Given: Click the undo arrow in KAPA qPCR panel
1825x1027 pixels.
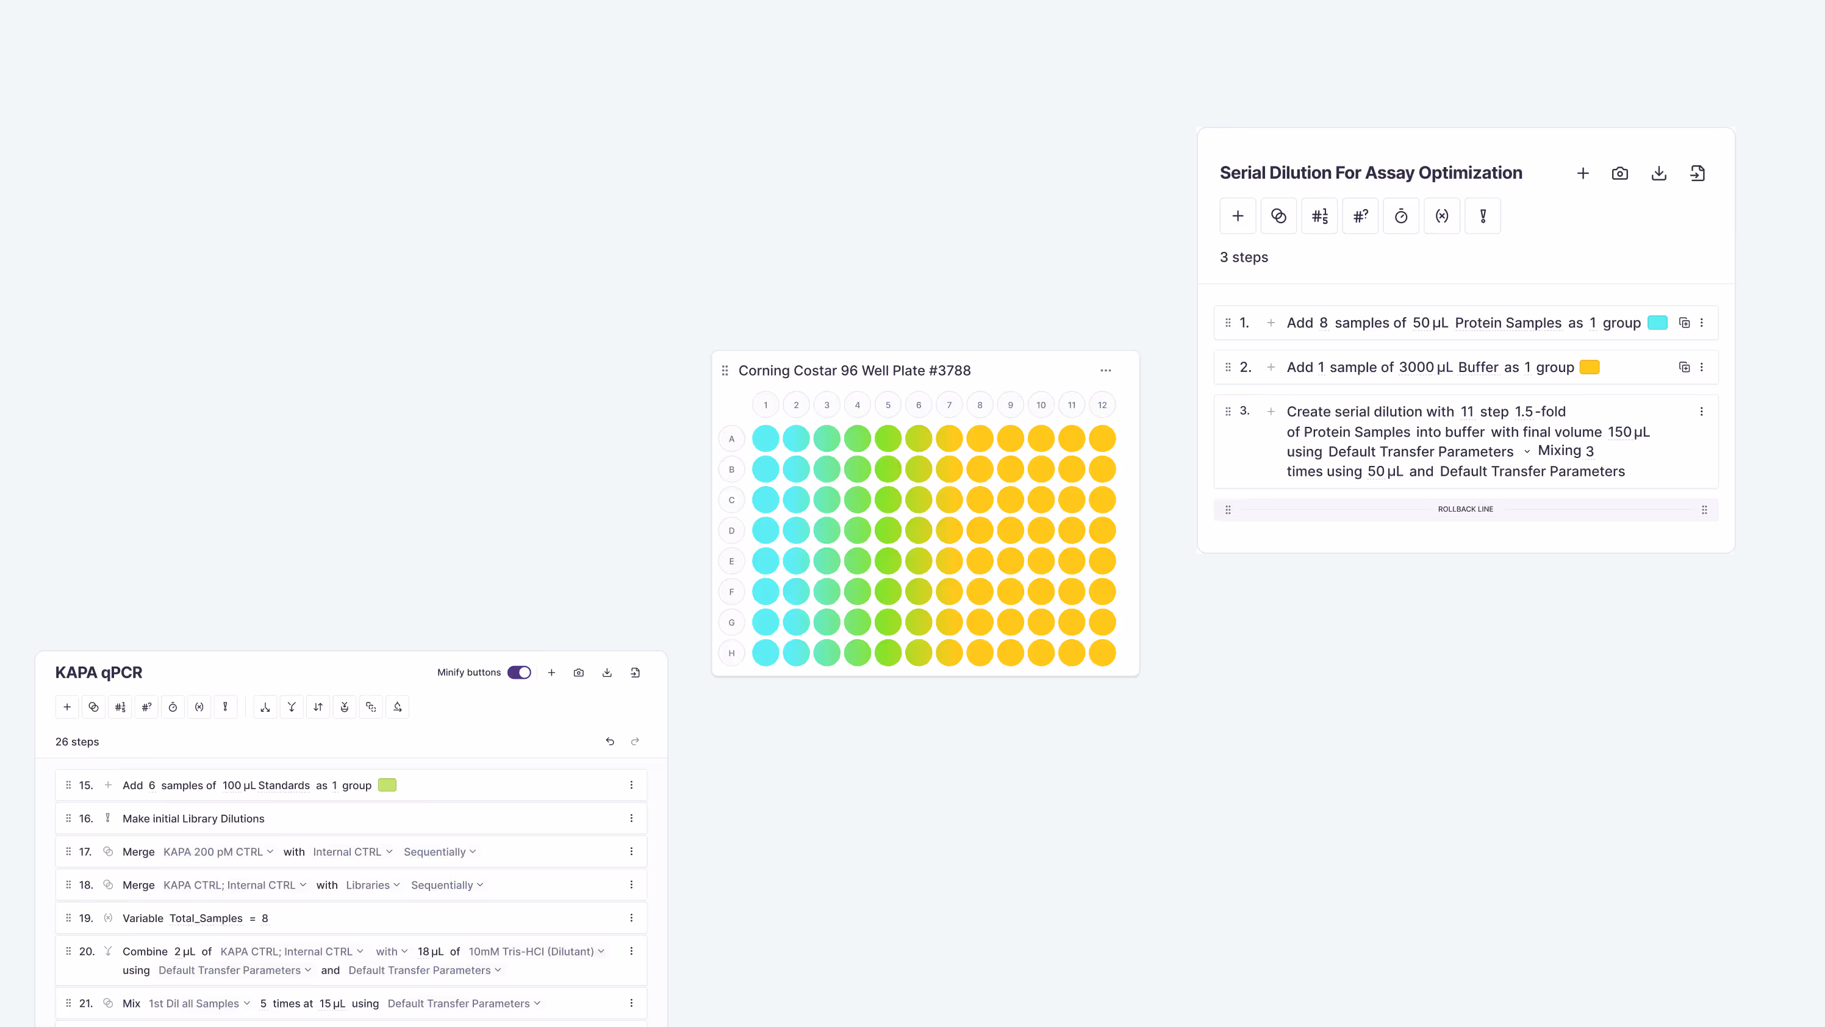Looking at the screenshot, I should pyautogui.click(x=609, y=741).
